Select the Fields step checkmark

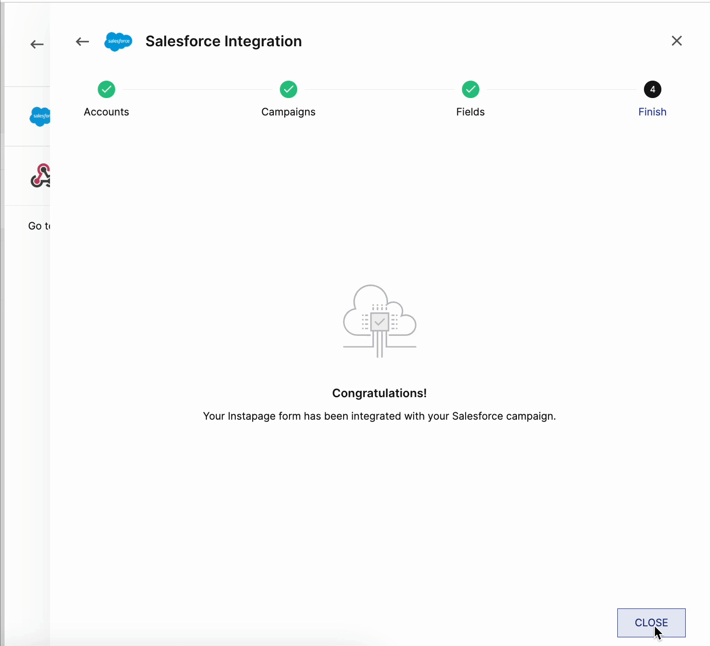(x=471, y=89)
